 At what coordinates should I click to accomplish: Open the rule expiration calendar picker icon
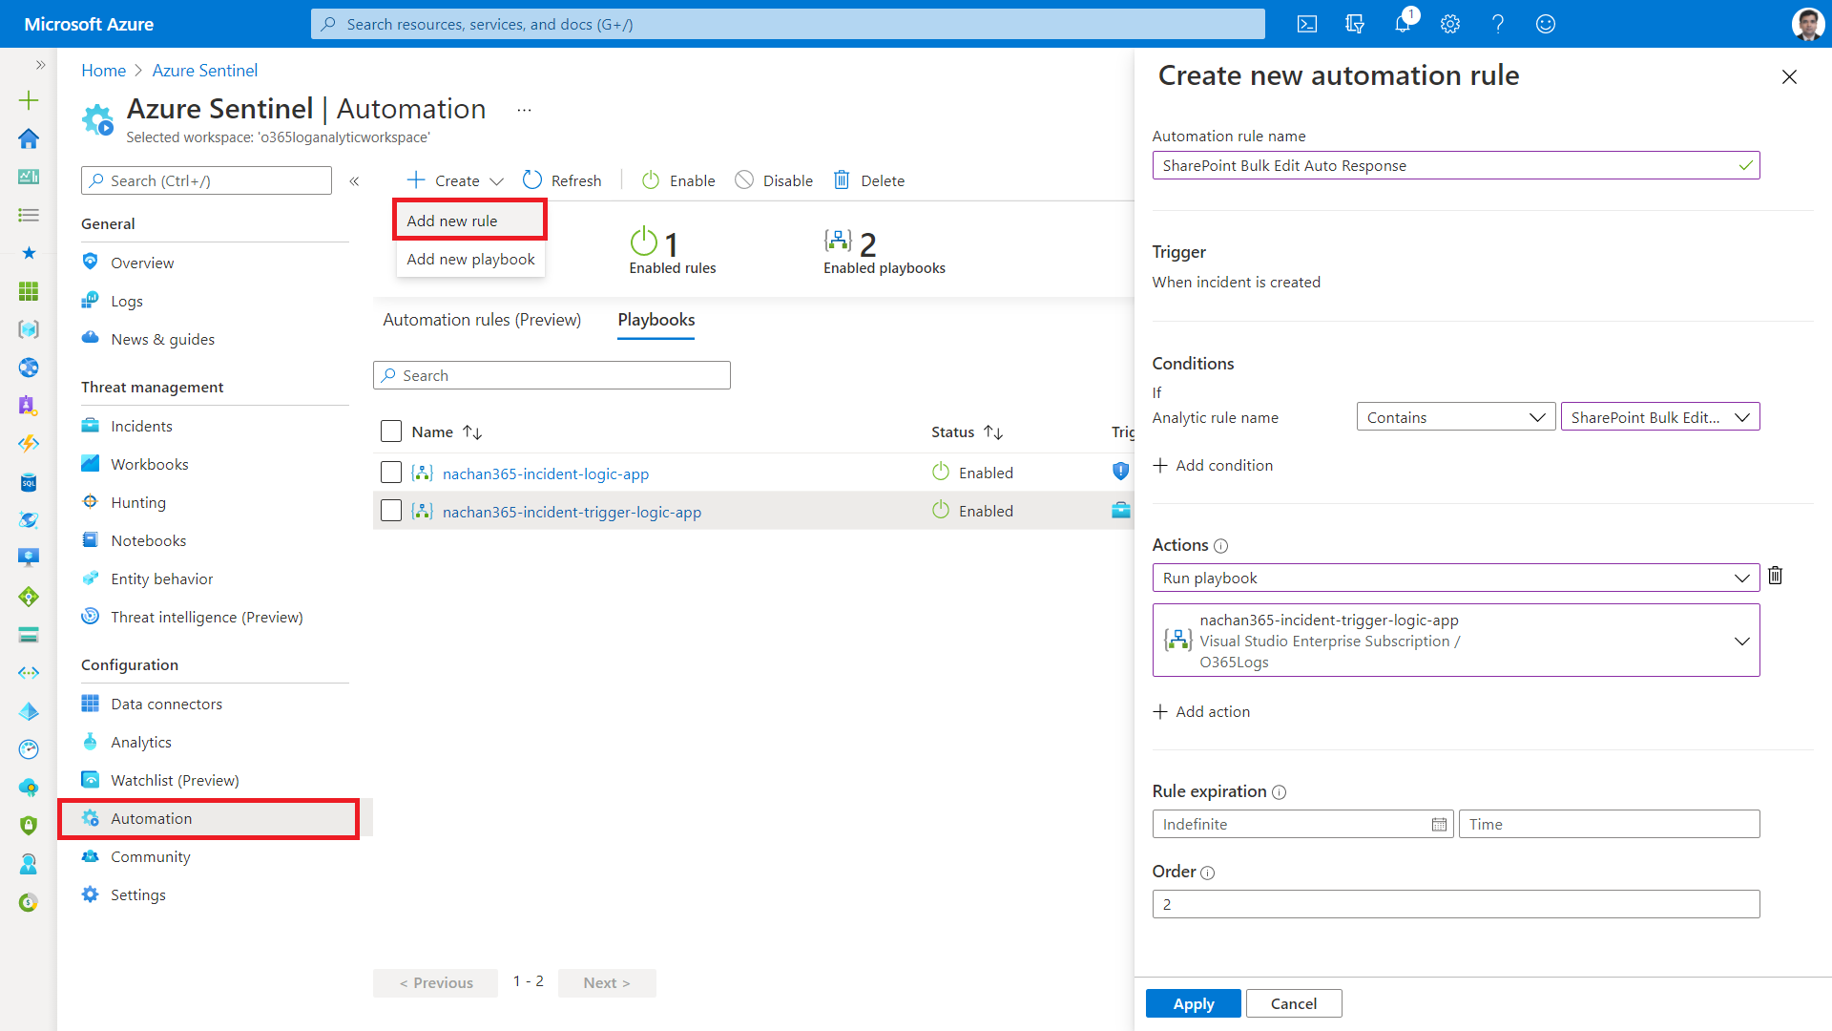[x=1439, y=825]
